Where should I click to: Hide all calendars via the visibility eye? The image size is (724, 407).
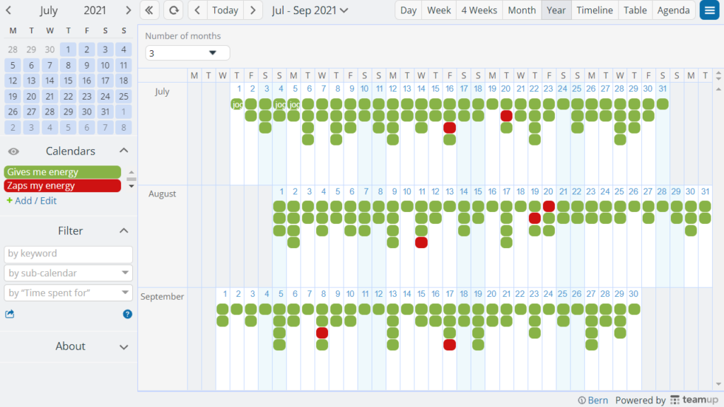pos(13,151)
